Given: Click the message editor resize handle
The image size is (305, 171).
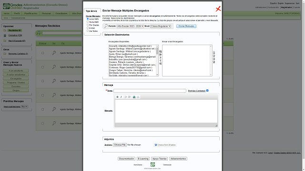Looking at the screenshot, I should point(216,125).
